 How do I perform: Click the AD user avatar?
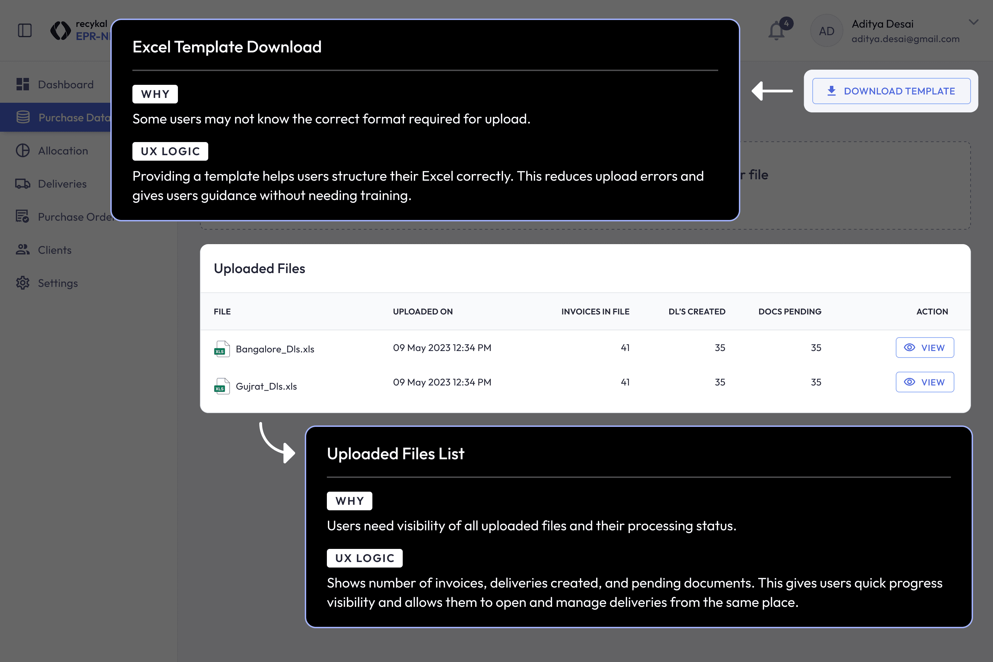click(x=826, y=31)
